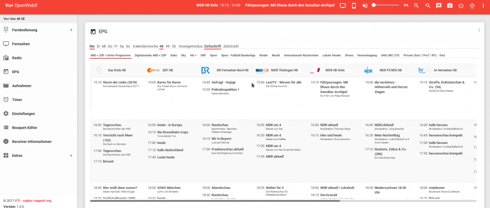Viewport: 490px width, 208px height.
Task: Click the standby power icon
Action: (x=461, y=5)
